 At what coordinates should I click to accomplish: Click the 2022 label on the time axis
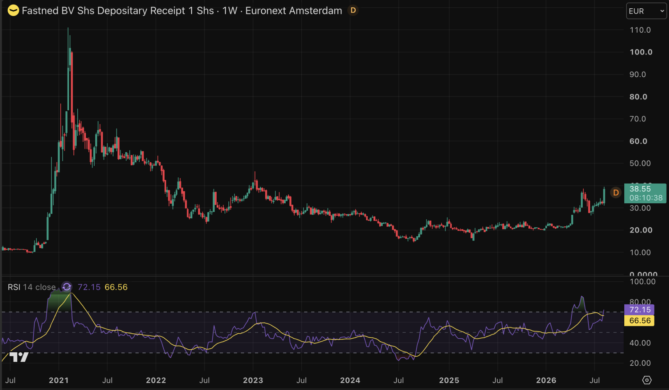156,380
